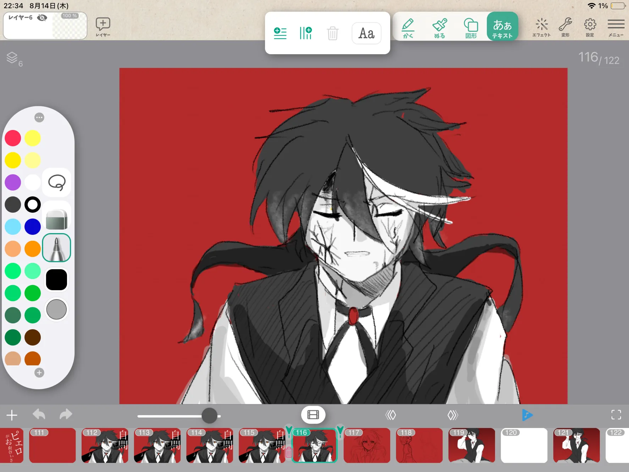The width and height of the screenshot is (629, 472).
Task: Open the Aa font picker
Action: tap(366, 33)
